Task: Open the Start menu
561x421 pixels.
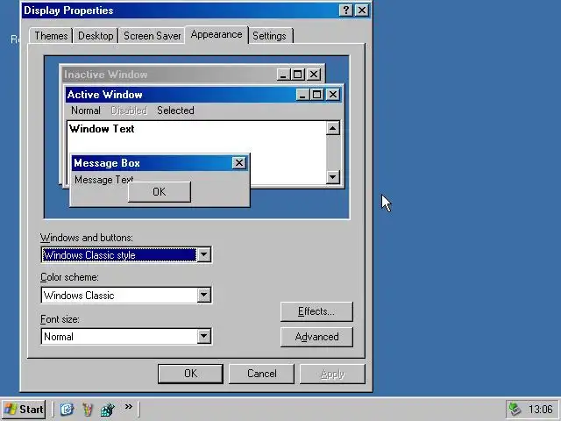Action: pos(24,410)
